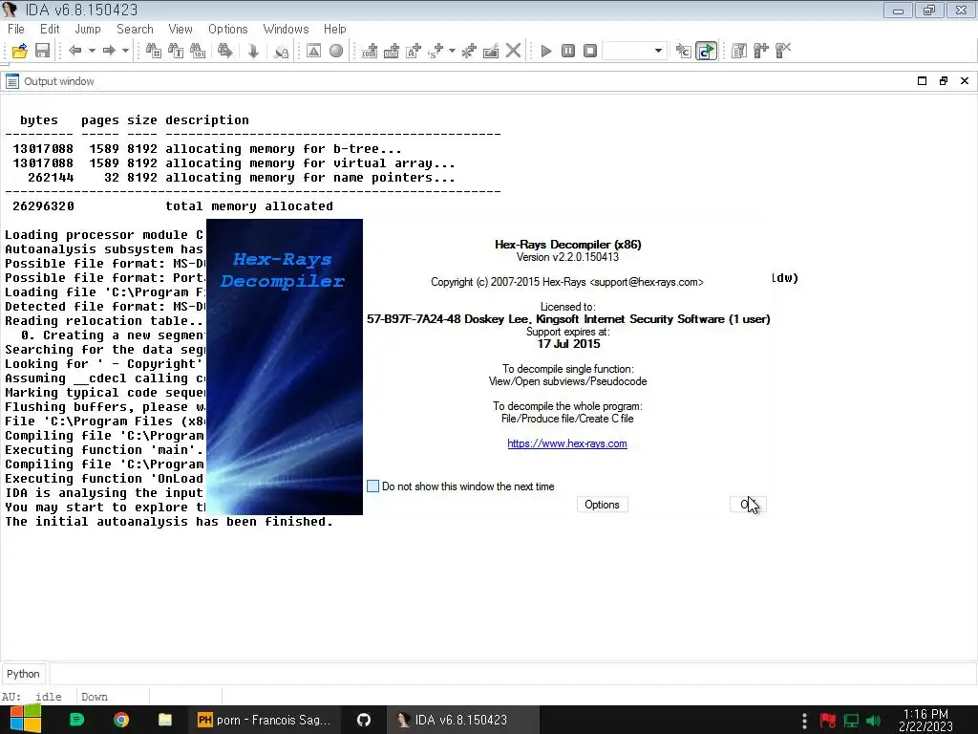Open File Explorer folder in taskbar

164,720
